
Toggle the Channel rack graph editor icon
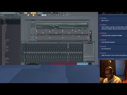click(x=88, y=20)
